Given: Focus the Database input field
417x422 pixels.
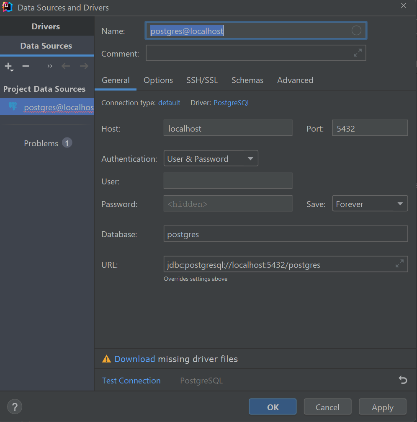Looking at the screenshot, I should [286, 233].
